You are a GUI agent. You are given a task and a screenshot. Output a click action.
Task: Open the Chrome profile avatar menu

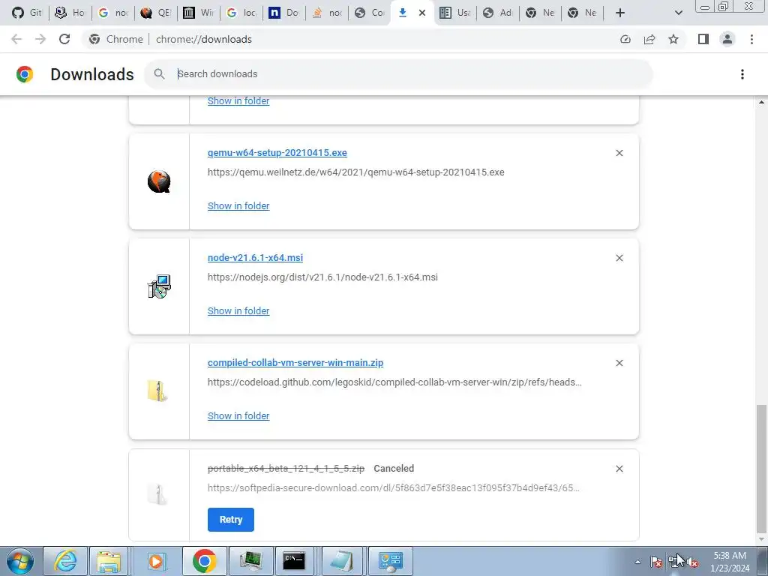tap(727, 39)
